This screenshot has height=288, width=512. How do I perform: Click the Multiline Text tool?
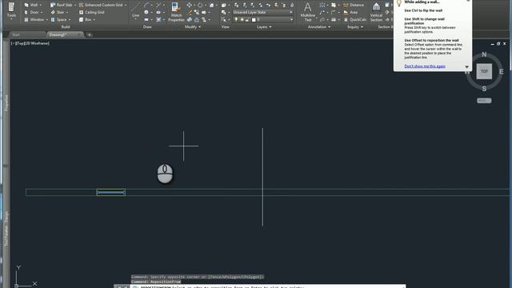pyautogui.click(x=307, y=12)
